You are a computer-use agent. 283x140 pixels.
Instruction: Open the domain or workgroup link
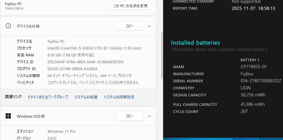click(x=48, y=97)
